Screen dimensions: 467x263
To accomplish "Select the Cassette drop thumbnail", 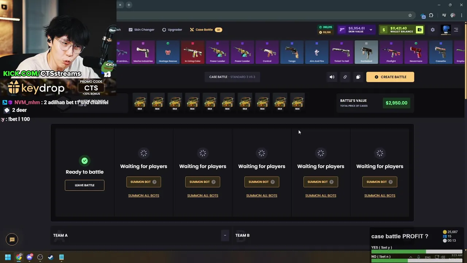I will (x=441, y=52).
